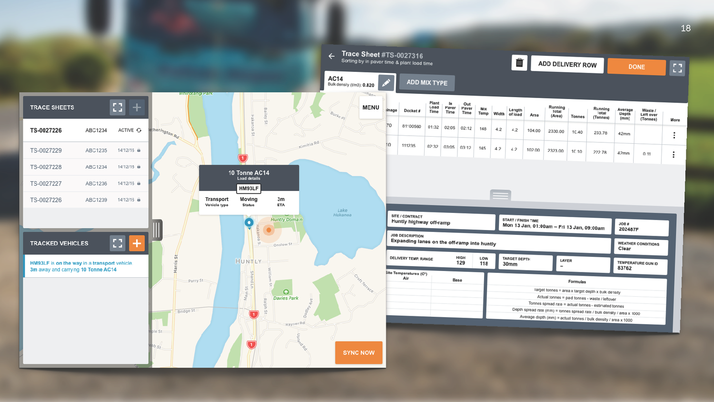Open trace sheet TS-0027229
Screen dimensions: 714x402
pyautogui.click(x=86, y=151)
